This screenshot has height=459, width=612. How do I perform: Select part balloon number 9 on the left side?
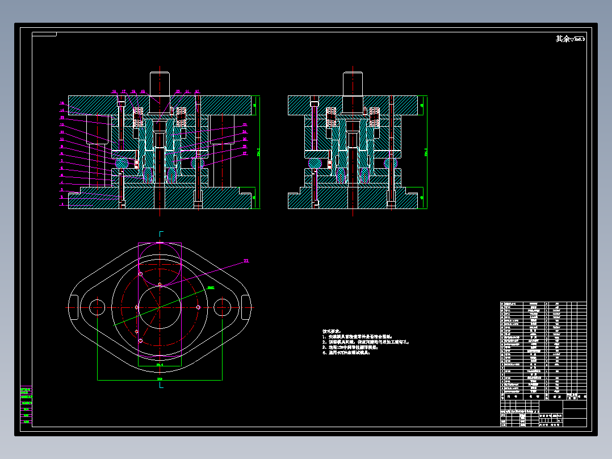tap(62, 147)
